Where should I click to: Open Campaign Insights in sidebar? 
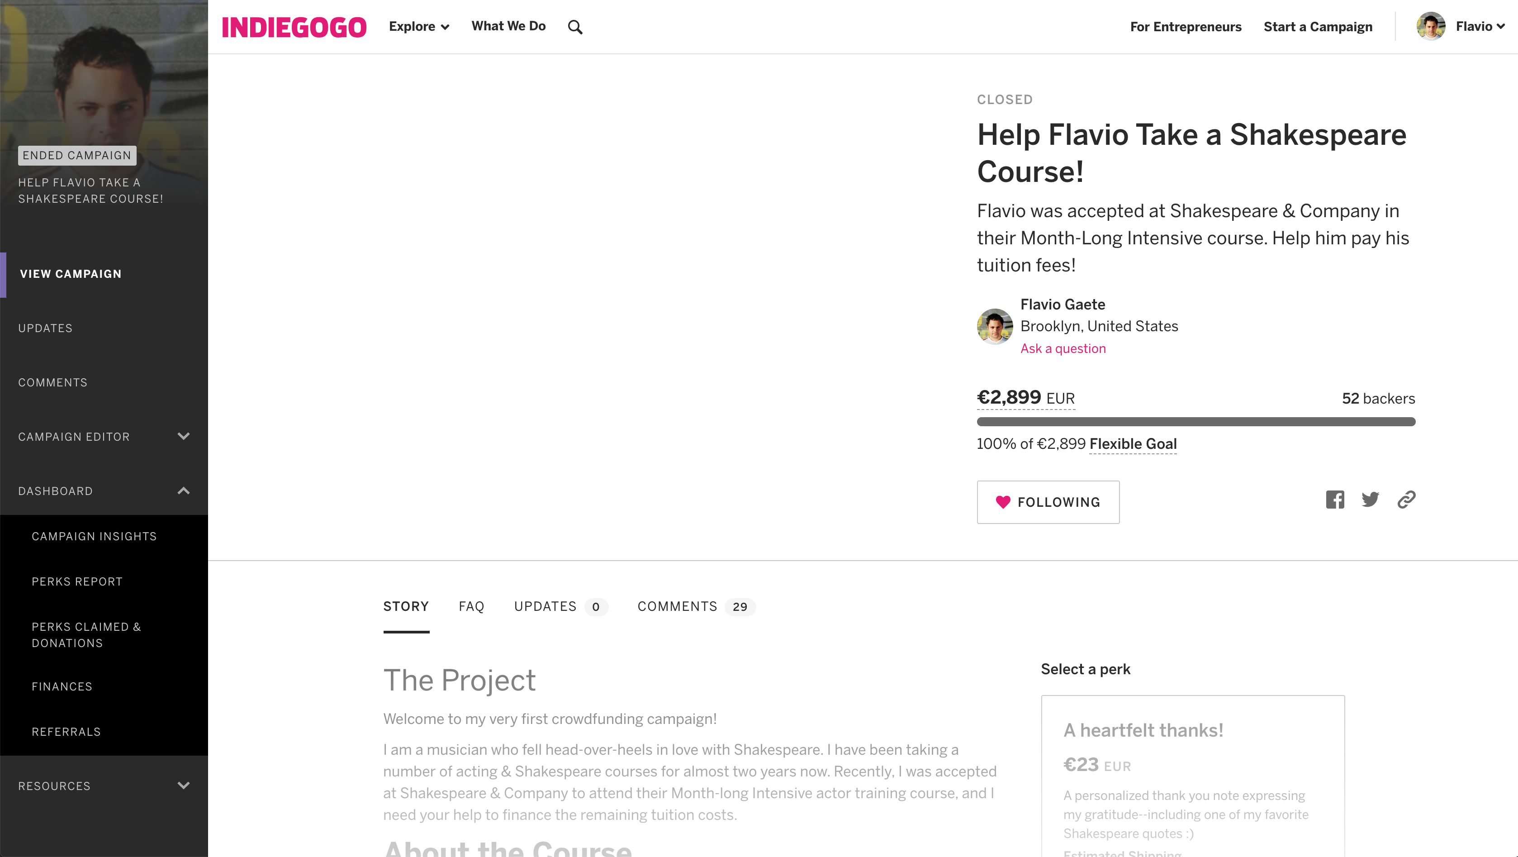(94, 536)
